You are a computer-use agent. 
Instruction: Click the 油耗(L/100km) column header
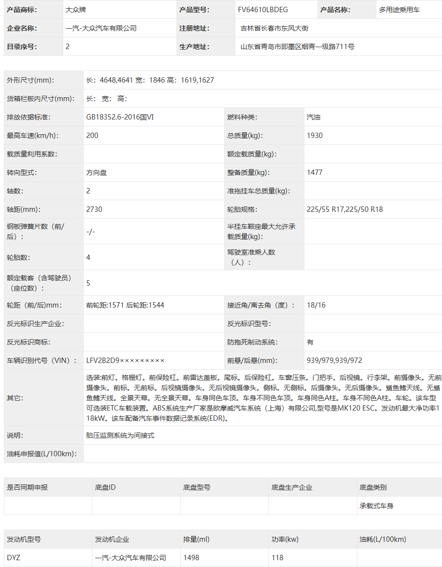coord(383,539)
